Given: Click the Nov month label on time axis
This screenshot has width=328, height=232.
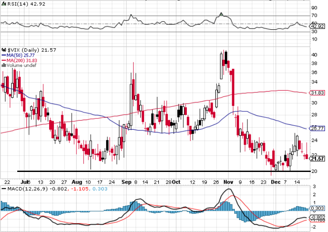Looking at the screenshot, I should tap(228, 182).
